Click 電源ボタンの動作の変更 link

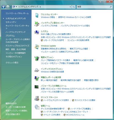tap(83, 60)
